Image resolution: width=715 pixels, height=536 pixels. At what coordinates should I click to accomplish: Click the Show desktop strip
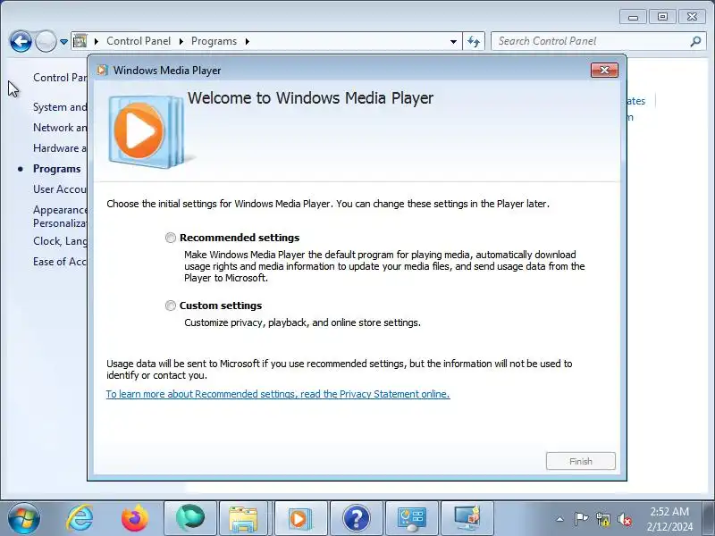[709, 518]
